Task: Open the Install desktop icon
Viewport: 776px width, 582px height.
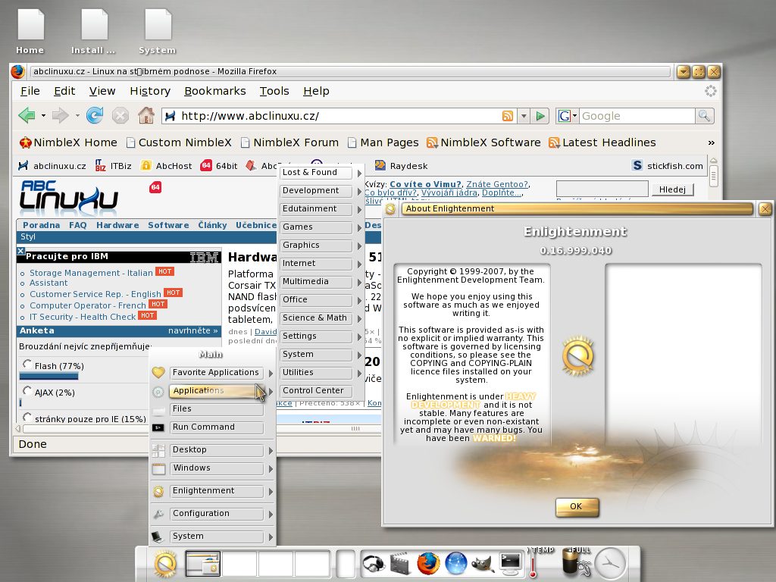Action: pos(93,31)
